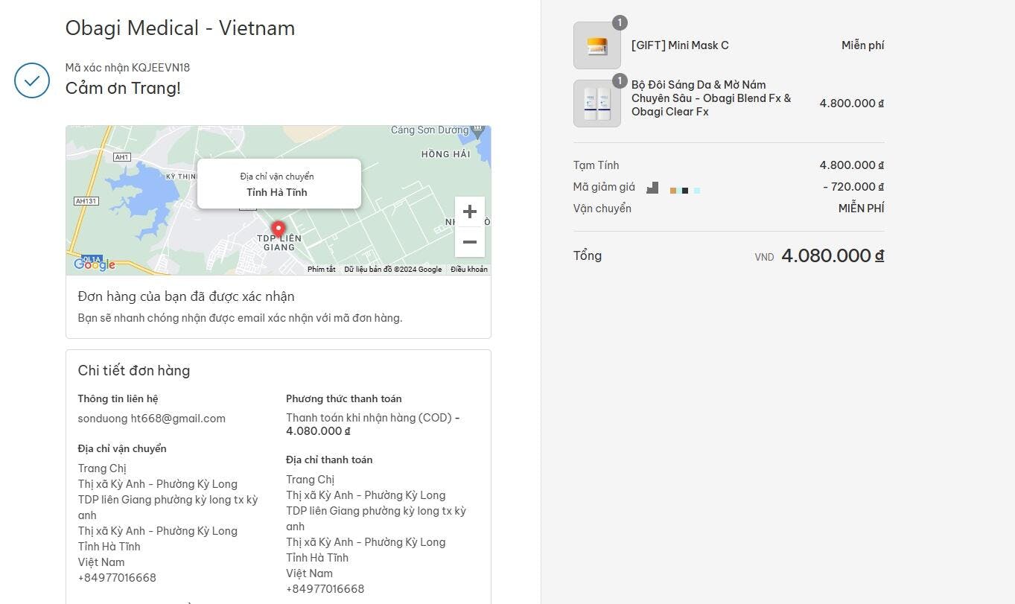Zoom out on the shipping map
The width and height of the screenshot is (1015, 604).
[x=469, y=242]
